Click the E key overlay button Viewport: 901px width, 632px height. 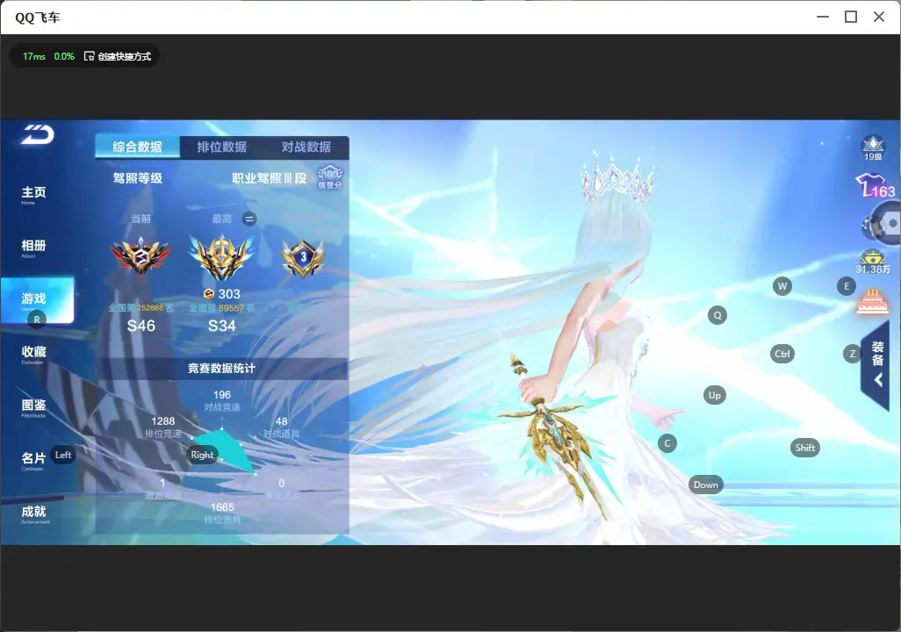(847, 286)
